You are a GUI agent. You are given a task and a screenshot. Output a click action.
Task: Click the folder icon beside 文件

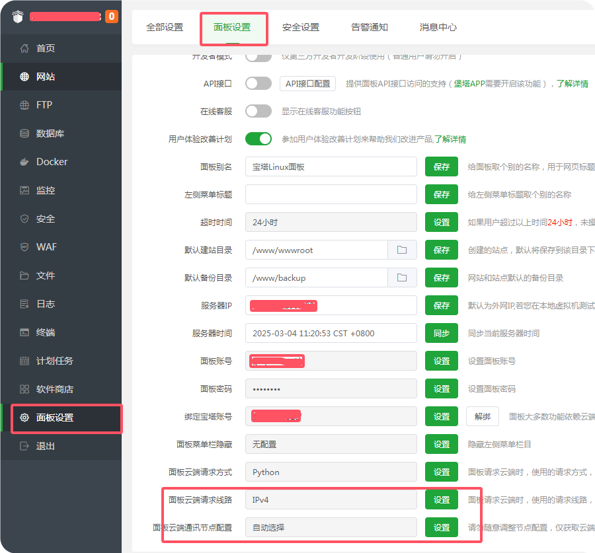tap(24, 276)
